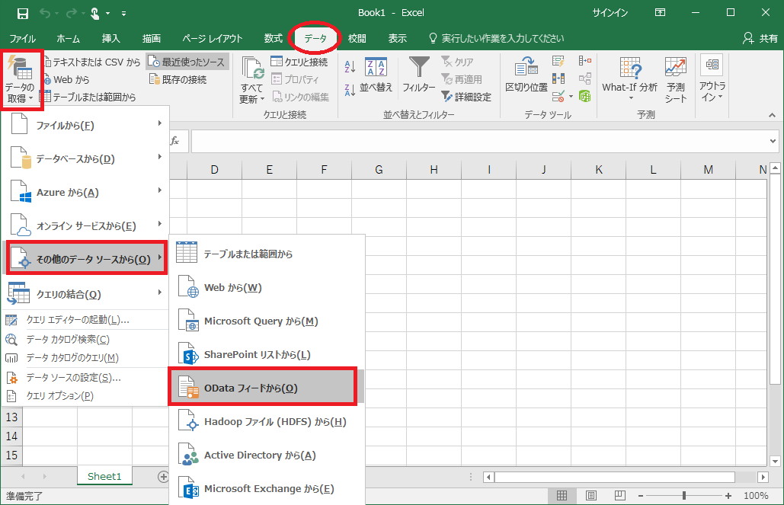This screenshot has width=784, height=505.
Task: Switch to the ホーム tab
Action: pos(68,39)
